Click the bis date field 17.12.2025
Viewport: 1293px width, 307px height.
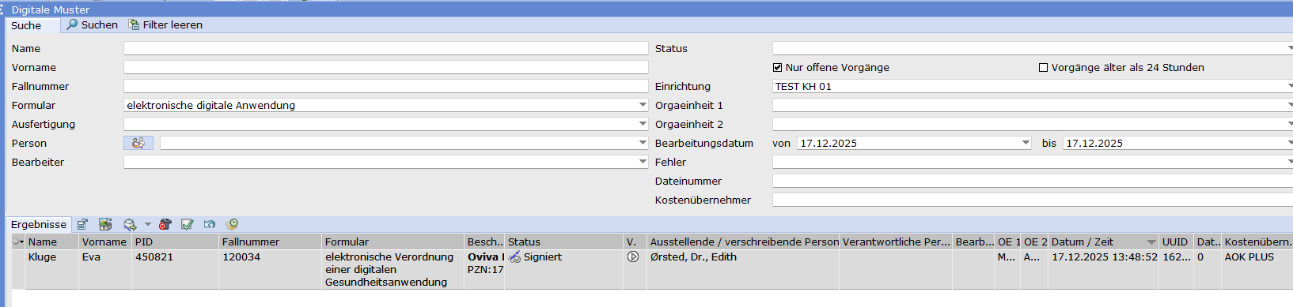1177,143
